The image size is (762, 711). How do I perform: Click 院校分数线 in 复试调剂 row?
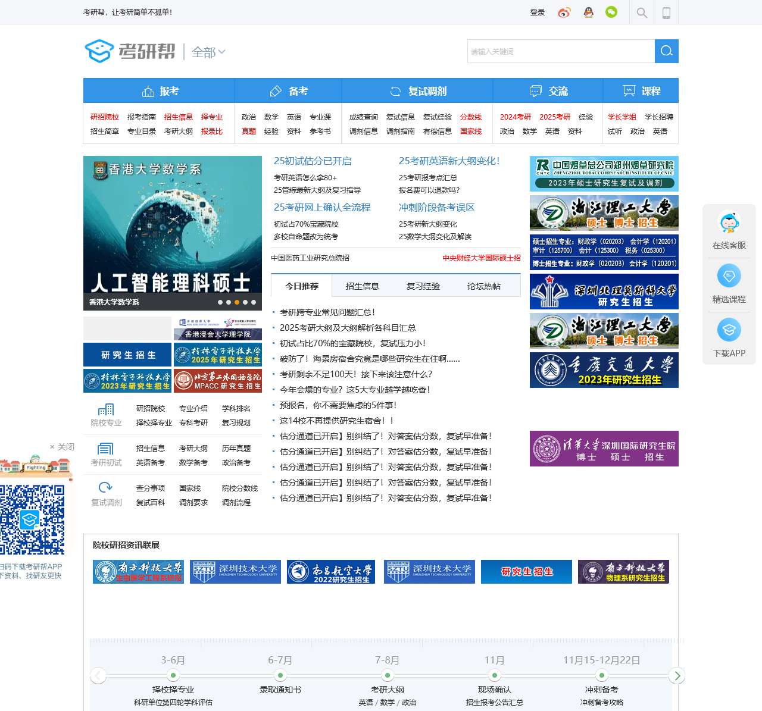point(240,488)
